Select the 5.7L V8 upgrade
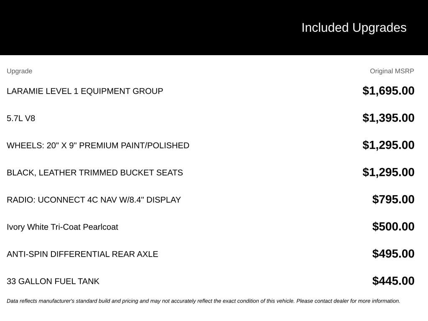Image resolution: width=428 pixels, height=321 pixels. coord(21,118)
